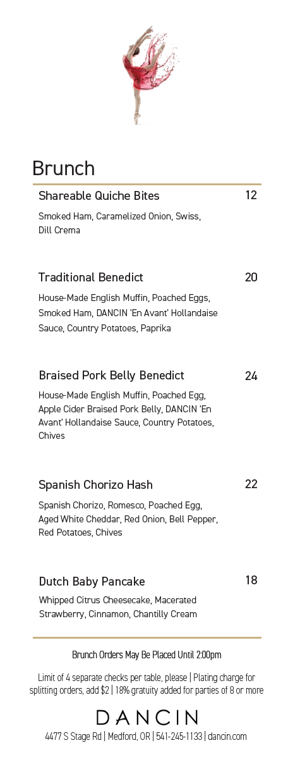The height and width of the screenshot is (762, 288).
Task: Click Brunch Orders May Be Placed notice
Action: coord(147,655)
